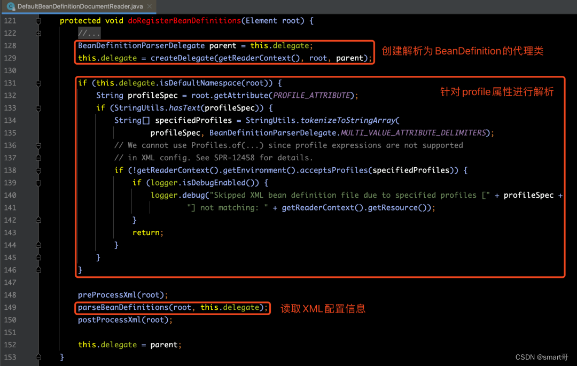Collapse the acceptsProfiles if block at line 138
577x366 pixels.
coord(38,170)
